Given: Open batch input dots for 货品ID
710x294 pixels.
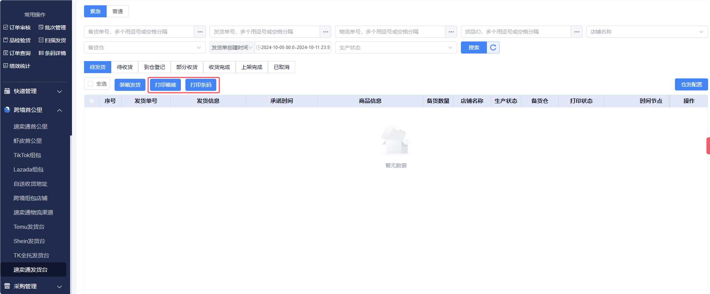Looking at the screenshot, I should tap(577, 32).
